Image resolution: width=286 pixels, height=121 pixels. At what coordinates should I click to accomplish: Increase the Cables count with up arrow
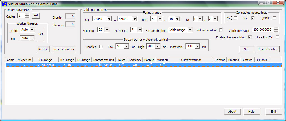tap(27, 14)
